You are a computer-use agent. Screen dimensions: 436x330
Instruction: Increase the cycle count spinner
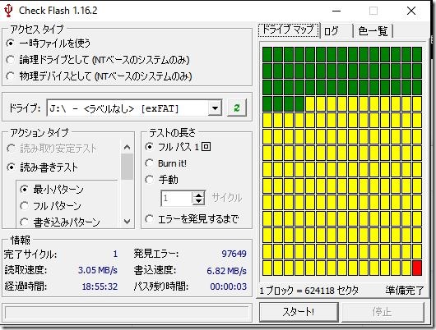[198, 195]
